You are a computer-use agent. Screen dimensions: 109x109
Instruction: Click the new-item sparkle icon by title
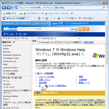coord(83,54)
